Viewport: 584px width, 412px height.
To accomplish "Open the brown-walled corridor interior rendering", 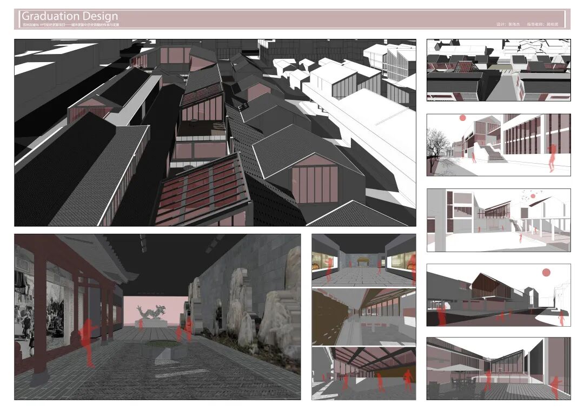I will point(364,317).
